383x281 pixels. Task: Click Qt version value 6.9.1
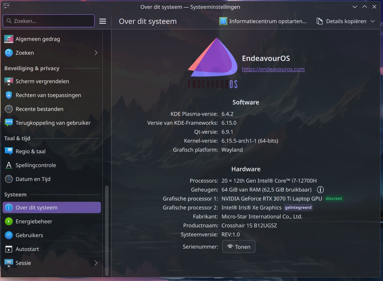click(x=227, y=132)
